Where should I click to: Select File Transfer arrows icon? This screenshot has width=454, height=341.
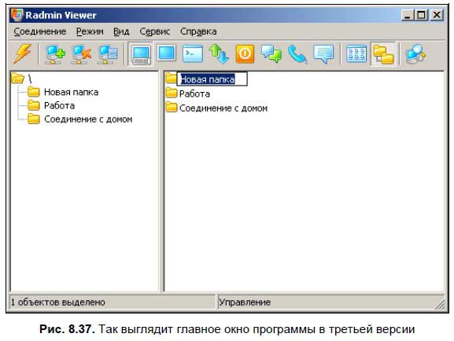coord(219,53)
